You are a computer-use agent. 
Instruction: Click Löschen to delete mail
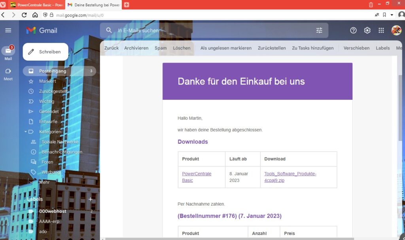click(182, 48)
